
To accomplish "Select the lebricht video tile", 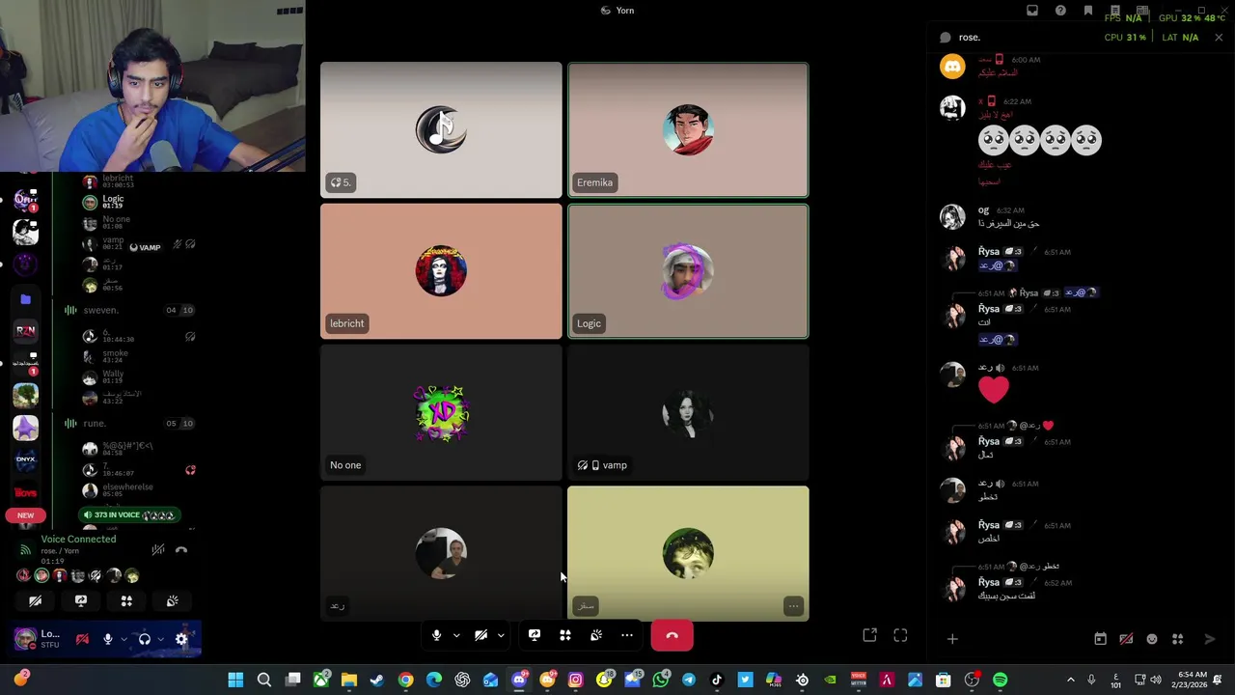I will pos(441,271).
